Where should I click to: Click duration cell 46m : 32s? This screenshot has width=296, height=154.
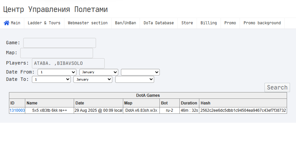[x=189, y=110]
